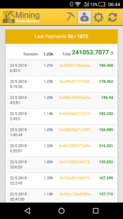Open transaction link 0xcf120b3c04172...

pos(76,162)
